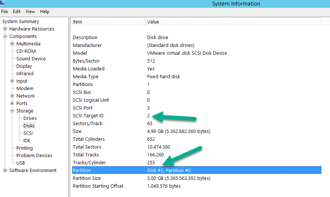Collapse the Storage category
The height and width of the screenshot is (197, 330).
(13, 111)
